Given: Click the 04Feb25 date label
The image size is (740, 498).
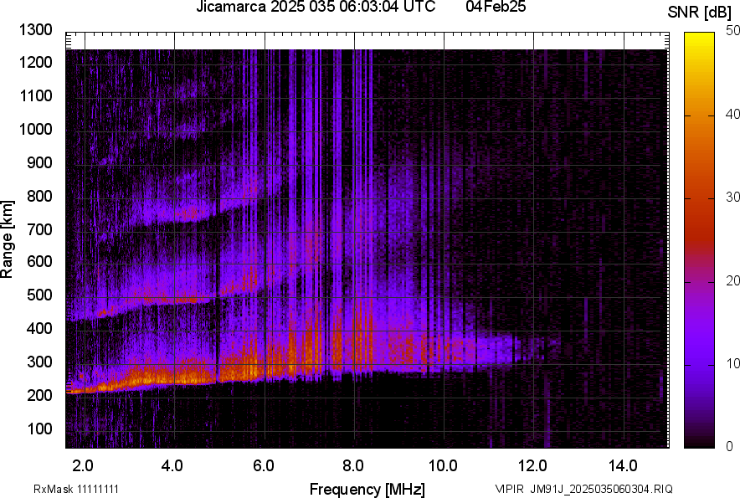Looking at the screenshot, I should coord(496,8).
